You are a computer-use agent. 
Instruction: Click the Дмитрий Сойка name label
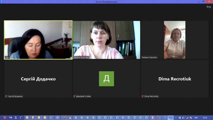[x=84, y=96]
